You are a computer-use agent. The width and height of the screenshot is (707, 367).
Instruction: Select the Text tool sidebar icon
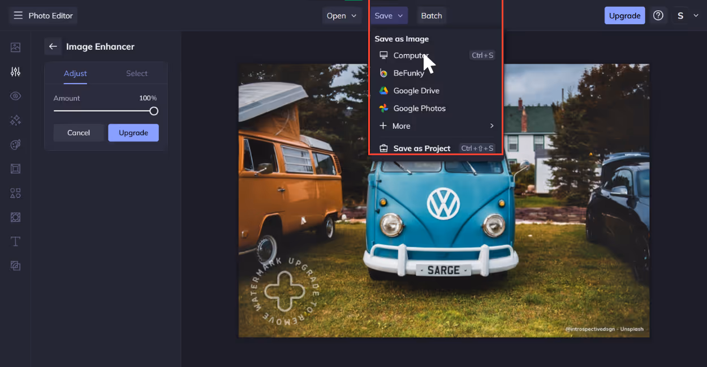pyautogui.click(x=15, y=242)
